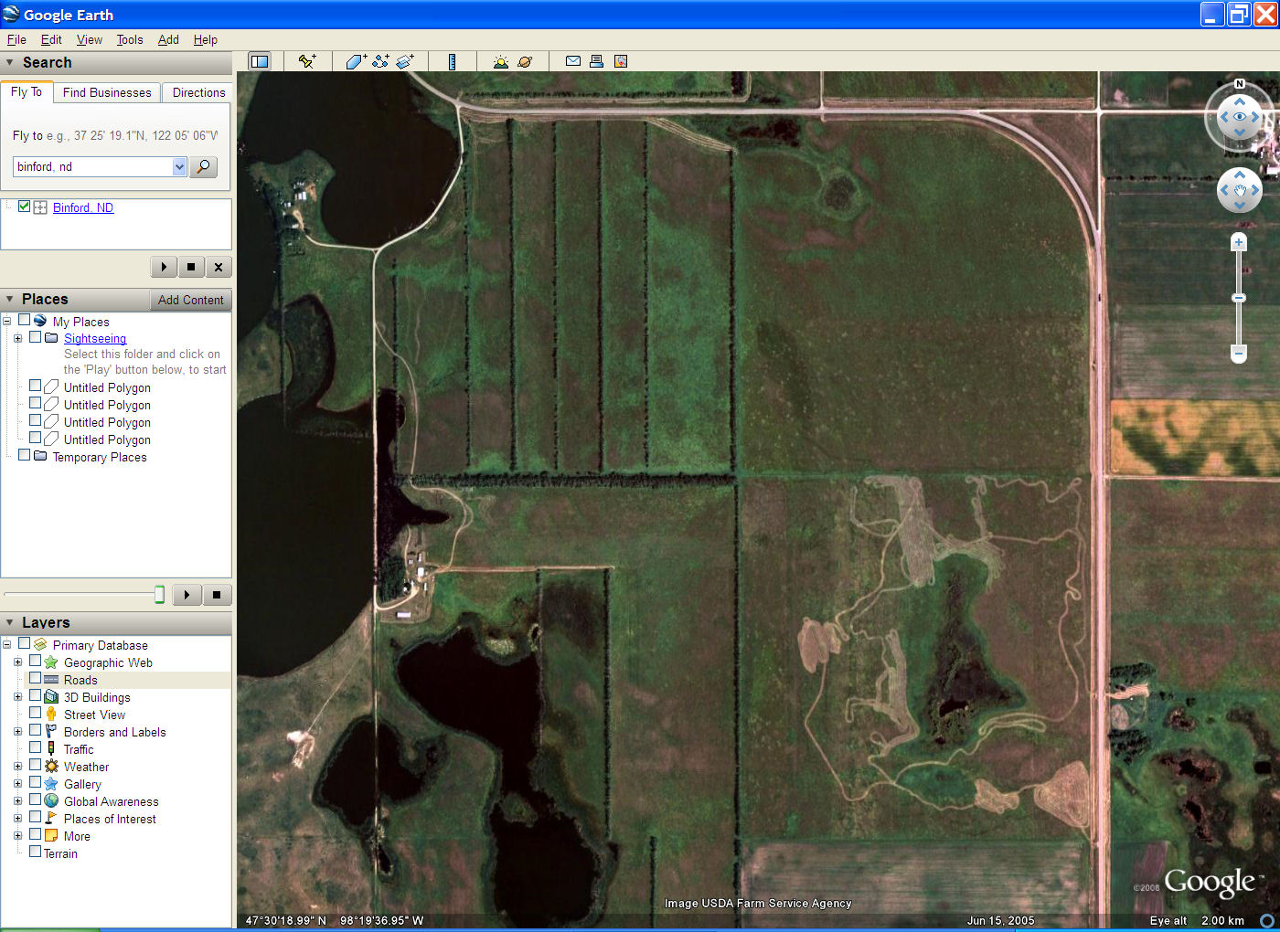The height and width of the screenshot is (932, 1280).
Task: Add a placemark with the pushpin tool
Action: point(307,61)
